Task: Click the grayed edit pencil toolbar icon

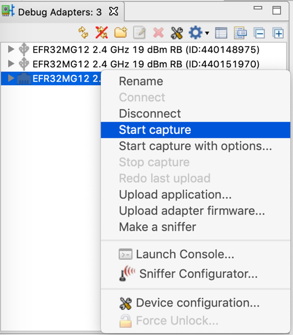Action: [x=139, y=33]
